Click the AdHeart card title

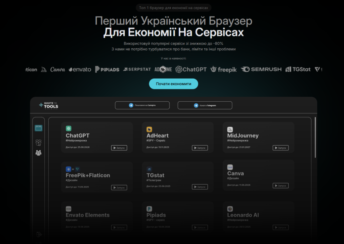coord(158,136)
